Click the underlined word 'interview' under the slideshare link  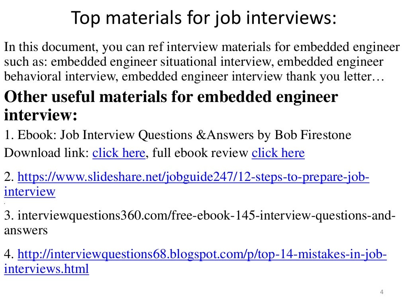(29, 192)
